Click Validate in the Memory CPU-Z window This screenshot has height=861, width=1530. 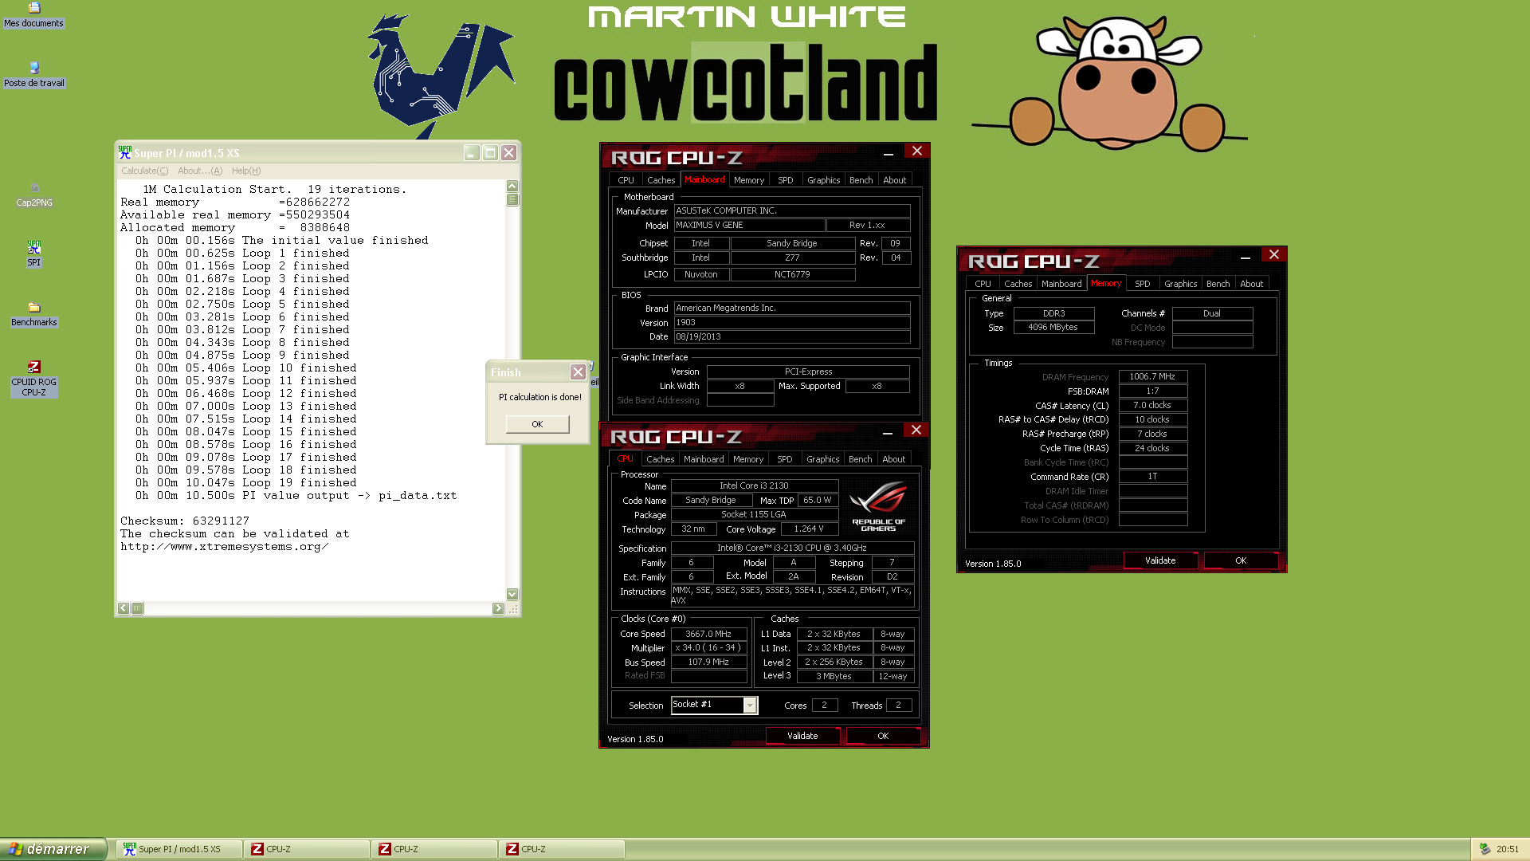pos(1160,560)
